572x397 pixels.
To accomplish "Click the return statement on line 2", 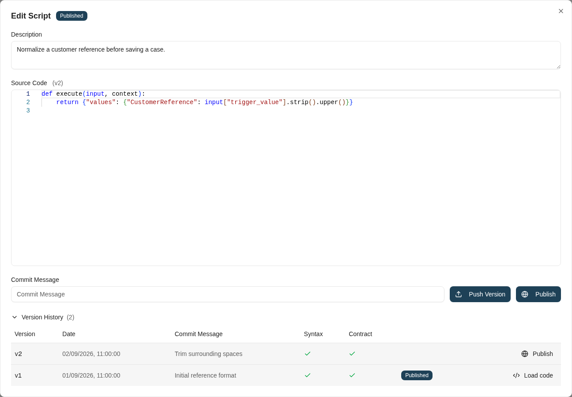I will pos(204,102).
